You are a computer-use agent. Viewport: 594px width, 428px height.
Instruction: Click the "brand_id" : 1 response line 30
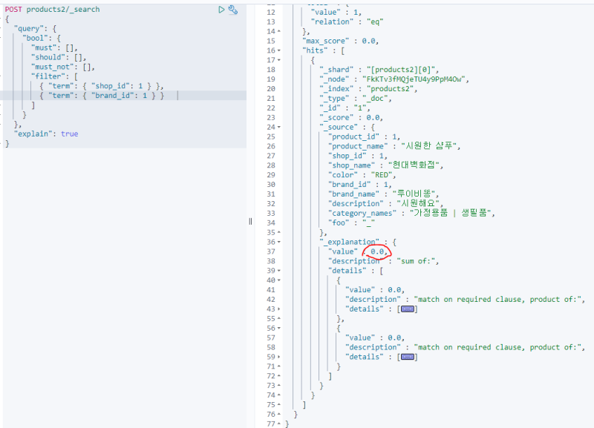coord(360,185)
